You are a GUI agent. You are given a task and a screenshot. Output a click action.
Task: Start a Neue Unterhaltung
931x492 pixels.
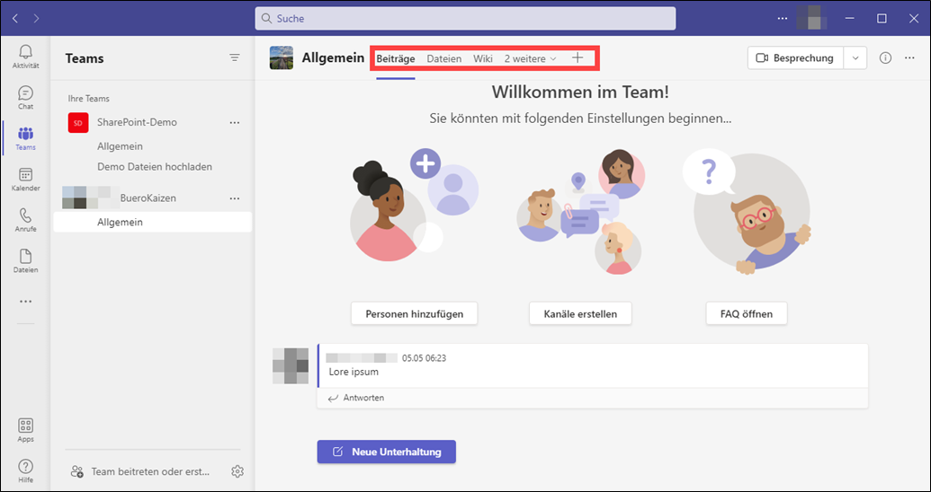pos(387,452)
